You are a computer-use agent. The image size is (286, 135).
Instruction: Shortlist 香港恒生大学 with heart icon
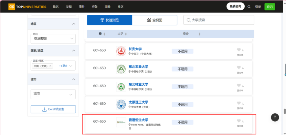239,121
